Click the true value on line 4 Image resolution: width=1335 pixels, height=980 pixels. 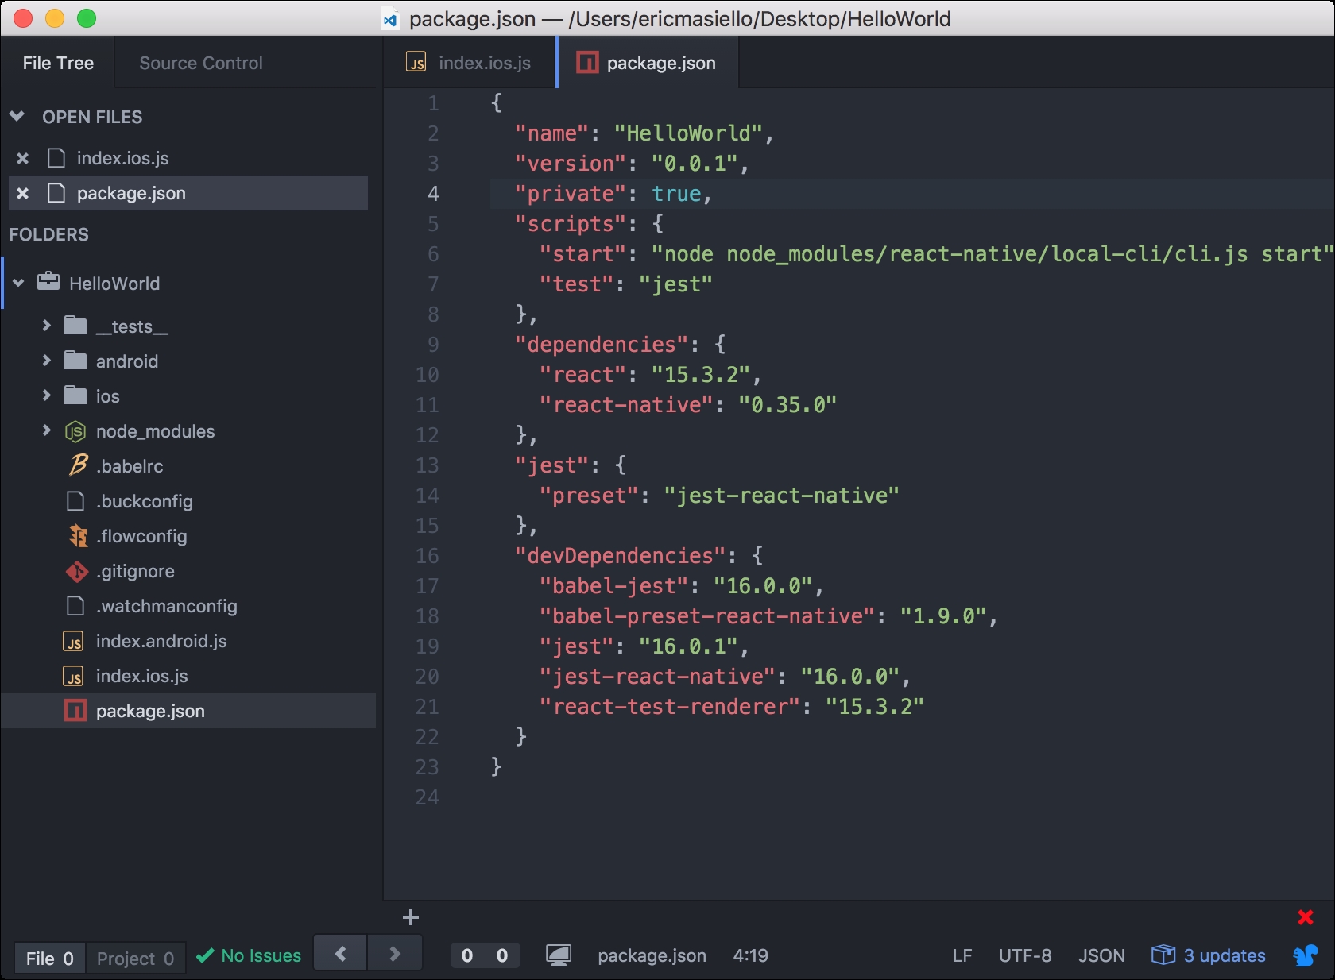coord(676,193)
